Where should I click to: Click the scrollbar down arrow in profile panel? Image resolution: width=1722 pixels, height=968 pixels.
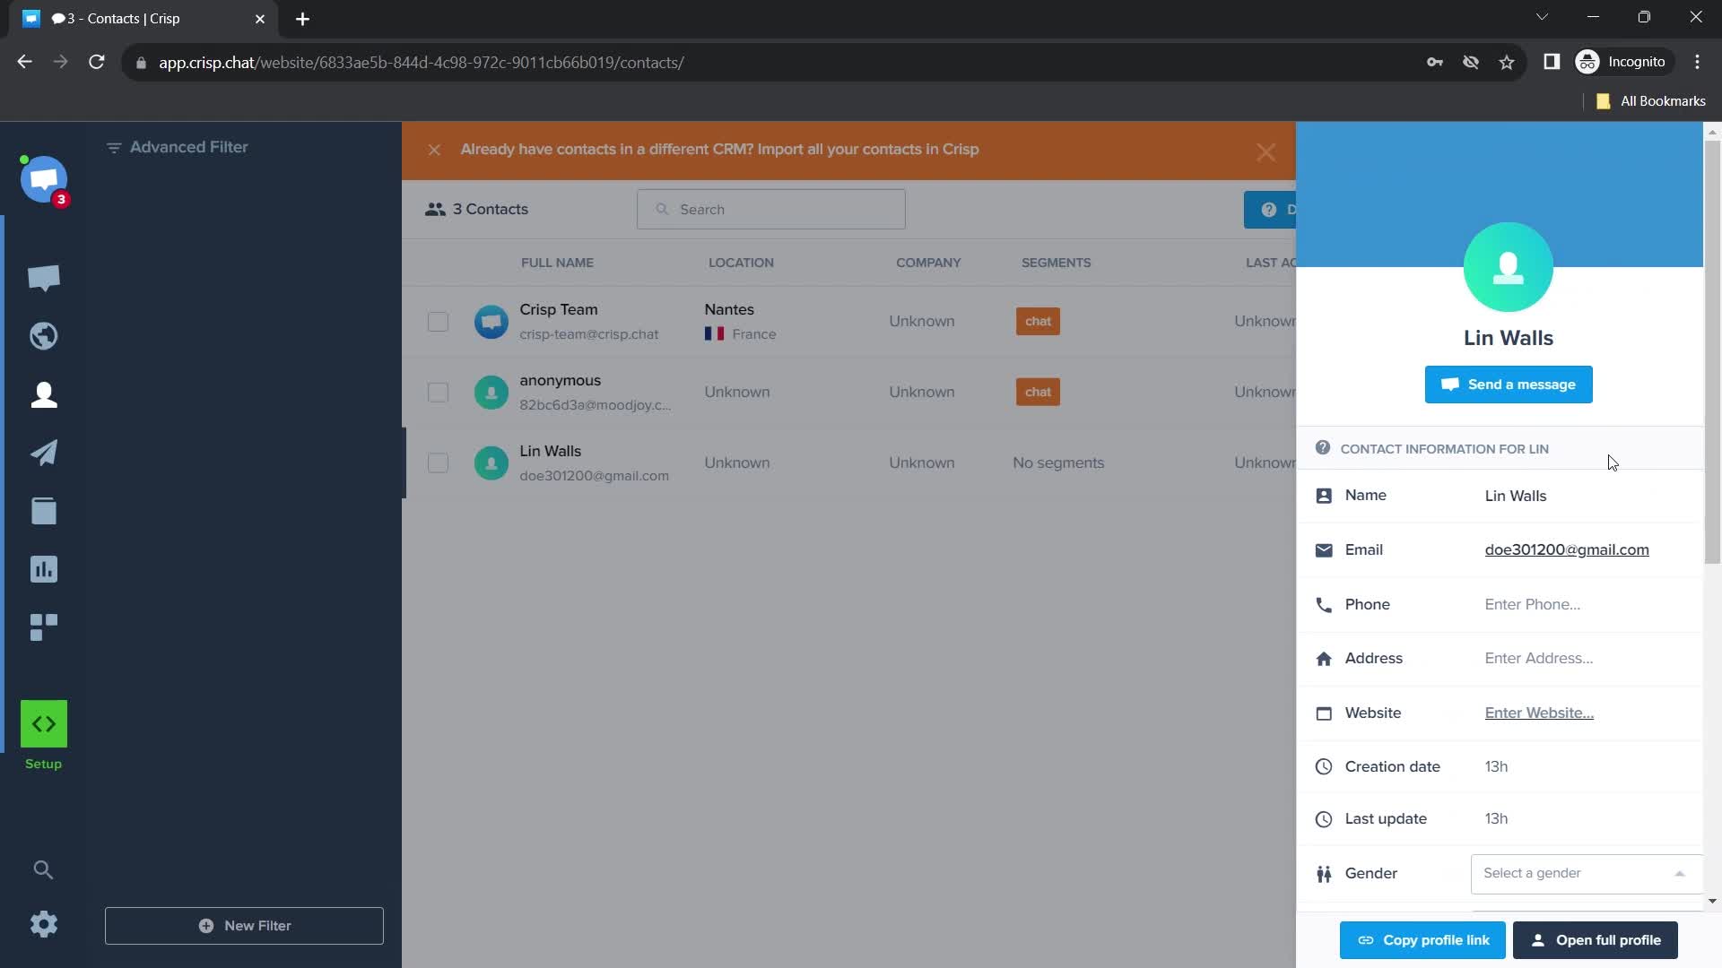(x=1712, y=901)
